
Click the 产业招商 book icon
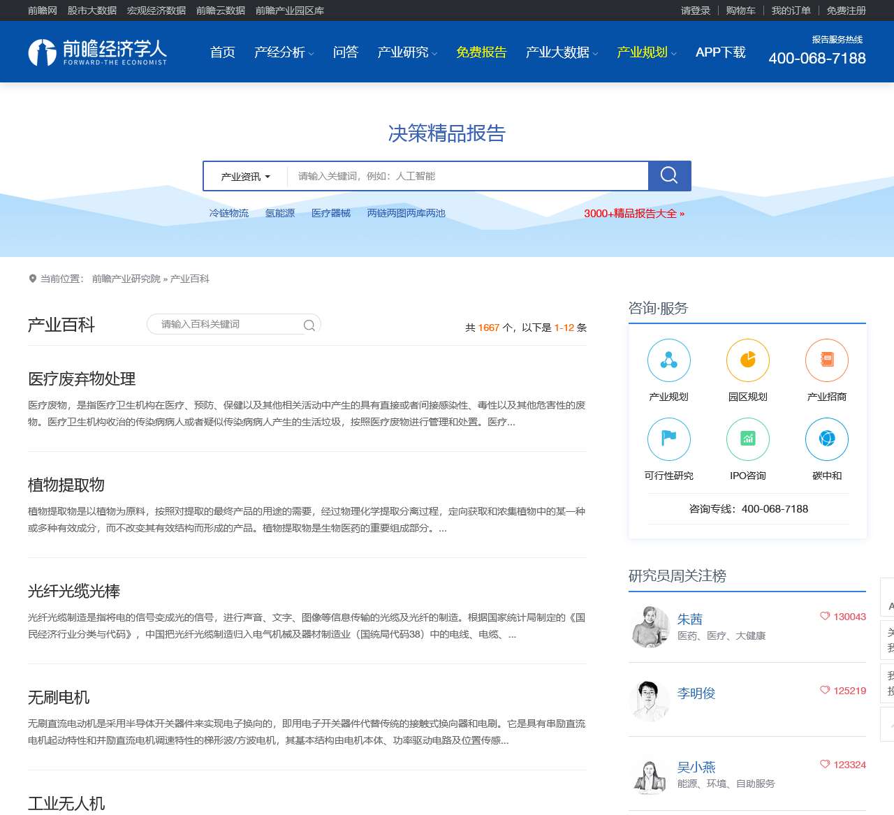point(826,361)
